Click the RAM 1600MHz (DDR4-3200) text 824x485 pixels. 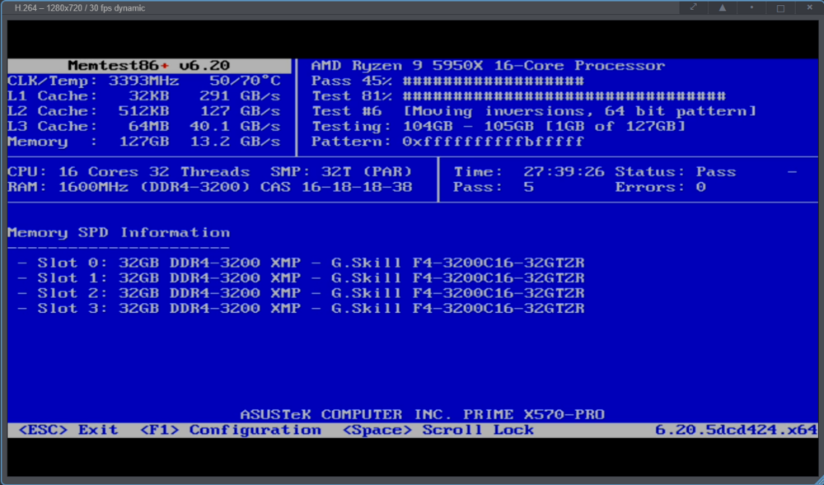pyautogui.click(x=129, y=188)
